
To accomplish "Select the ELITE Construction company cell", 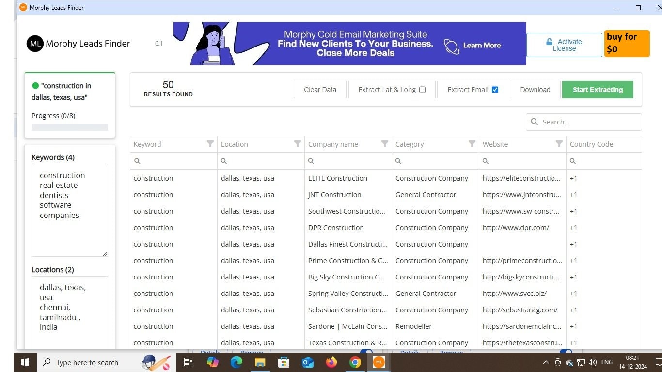I will point(348,178).
